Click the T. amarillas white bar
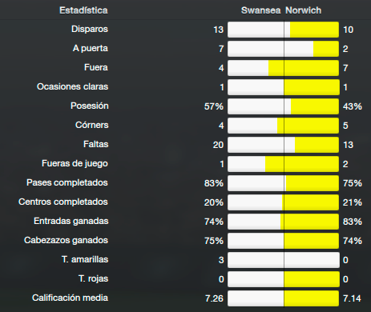 tap(284, 260)
